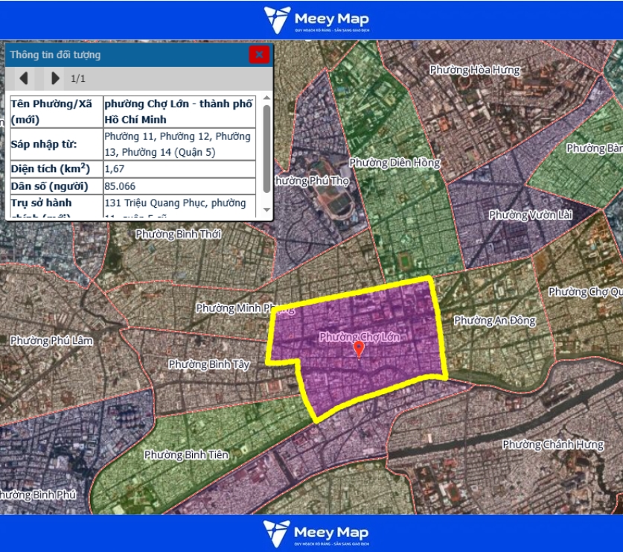This screenshot has height=552, width=623.
Task: Select the Phường Chợ Lớn map label
Action: 359,337
